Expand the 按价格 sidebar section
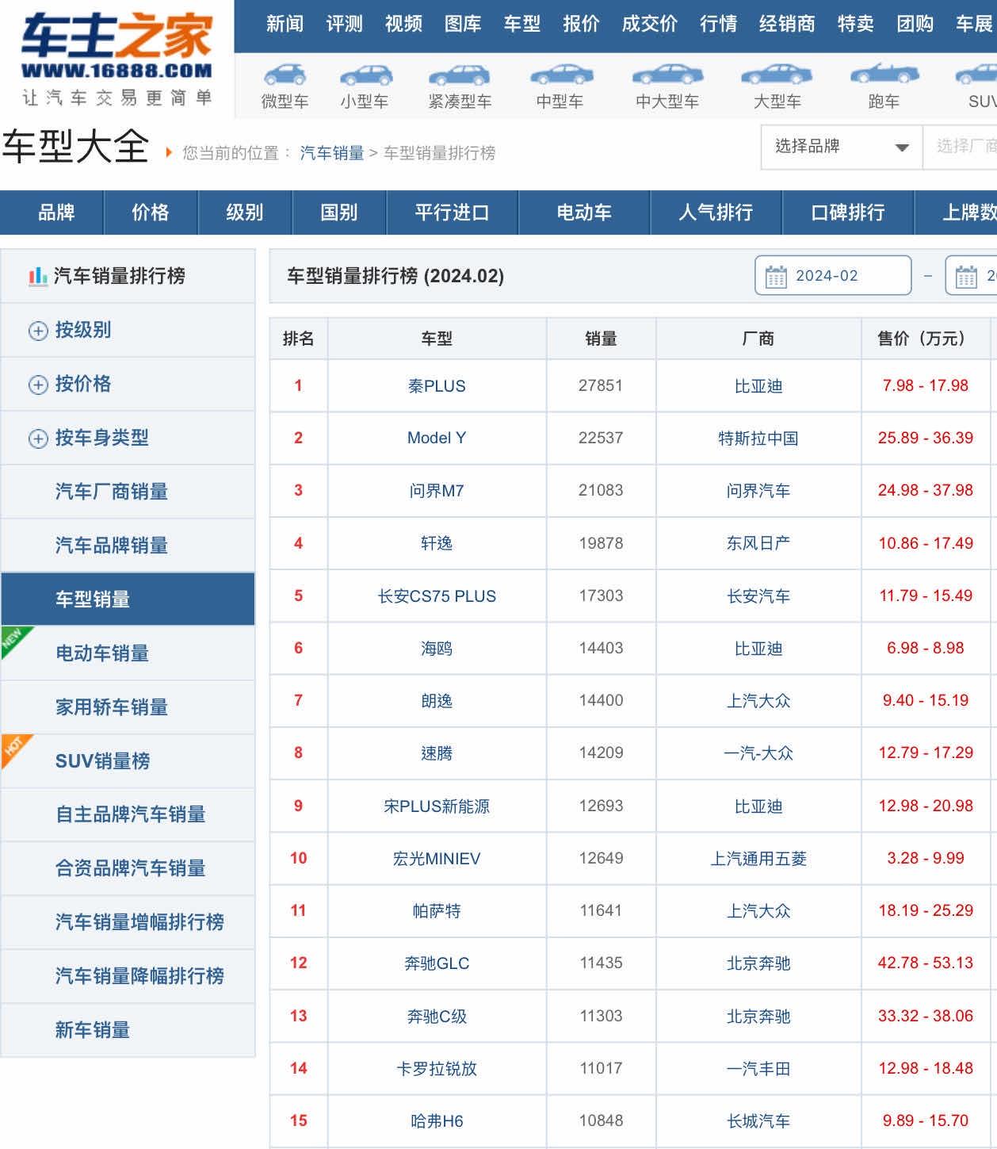The image size is (997, 1149). tap(38, 385)
